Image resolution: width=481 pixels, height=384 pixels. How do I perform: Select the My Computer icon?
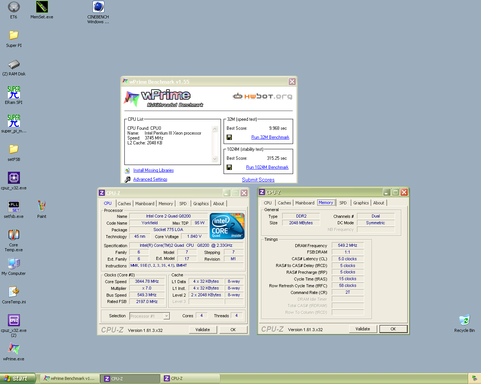click(14, 267)
